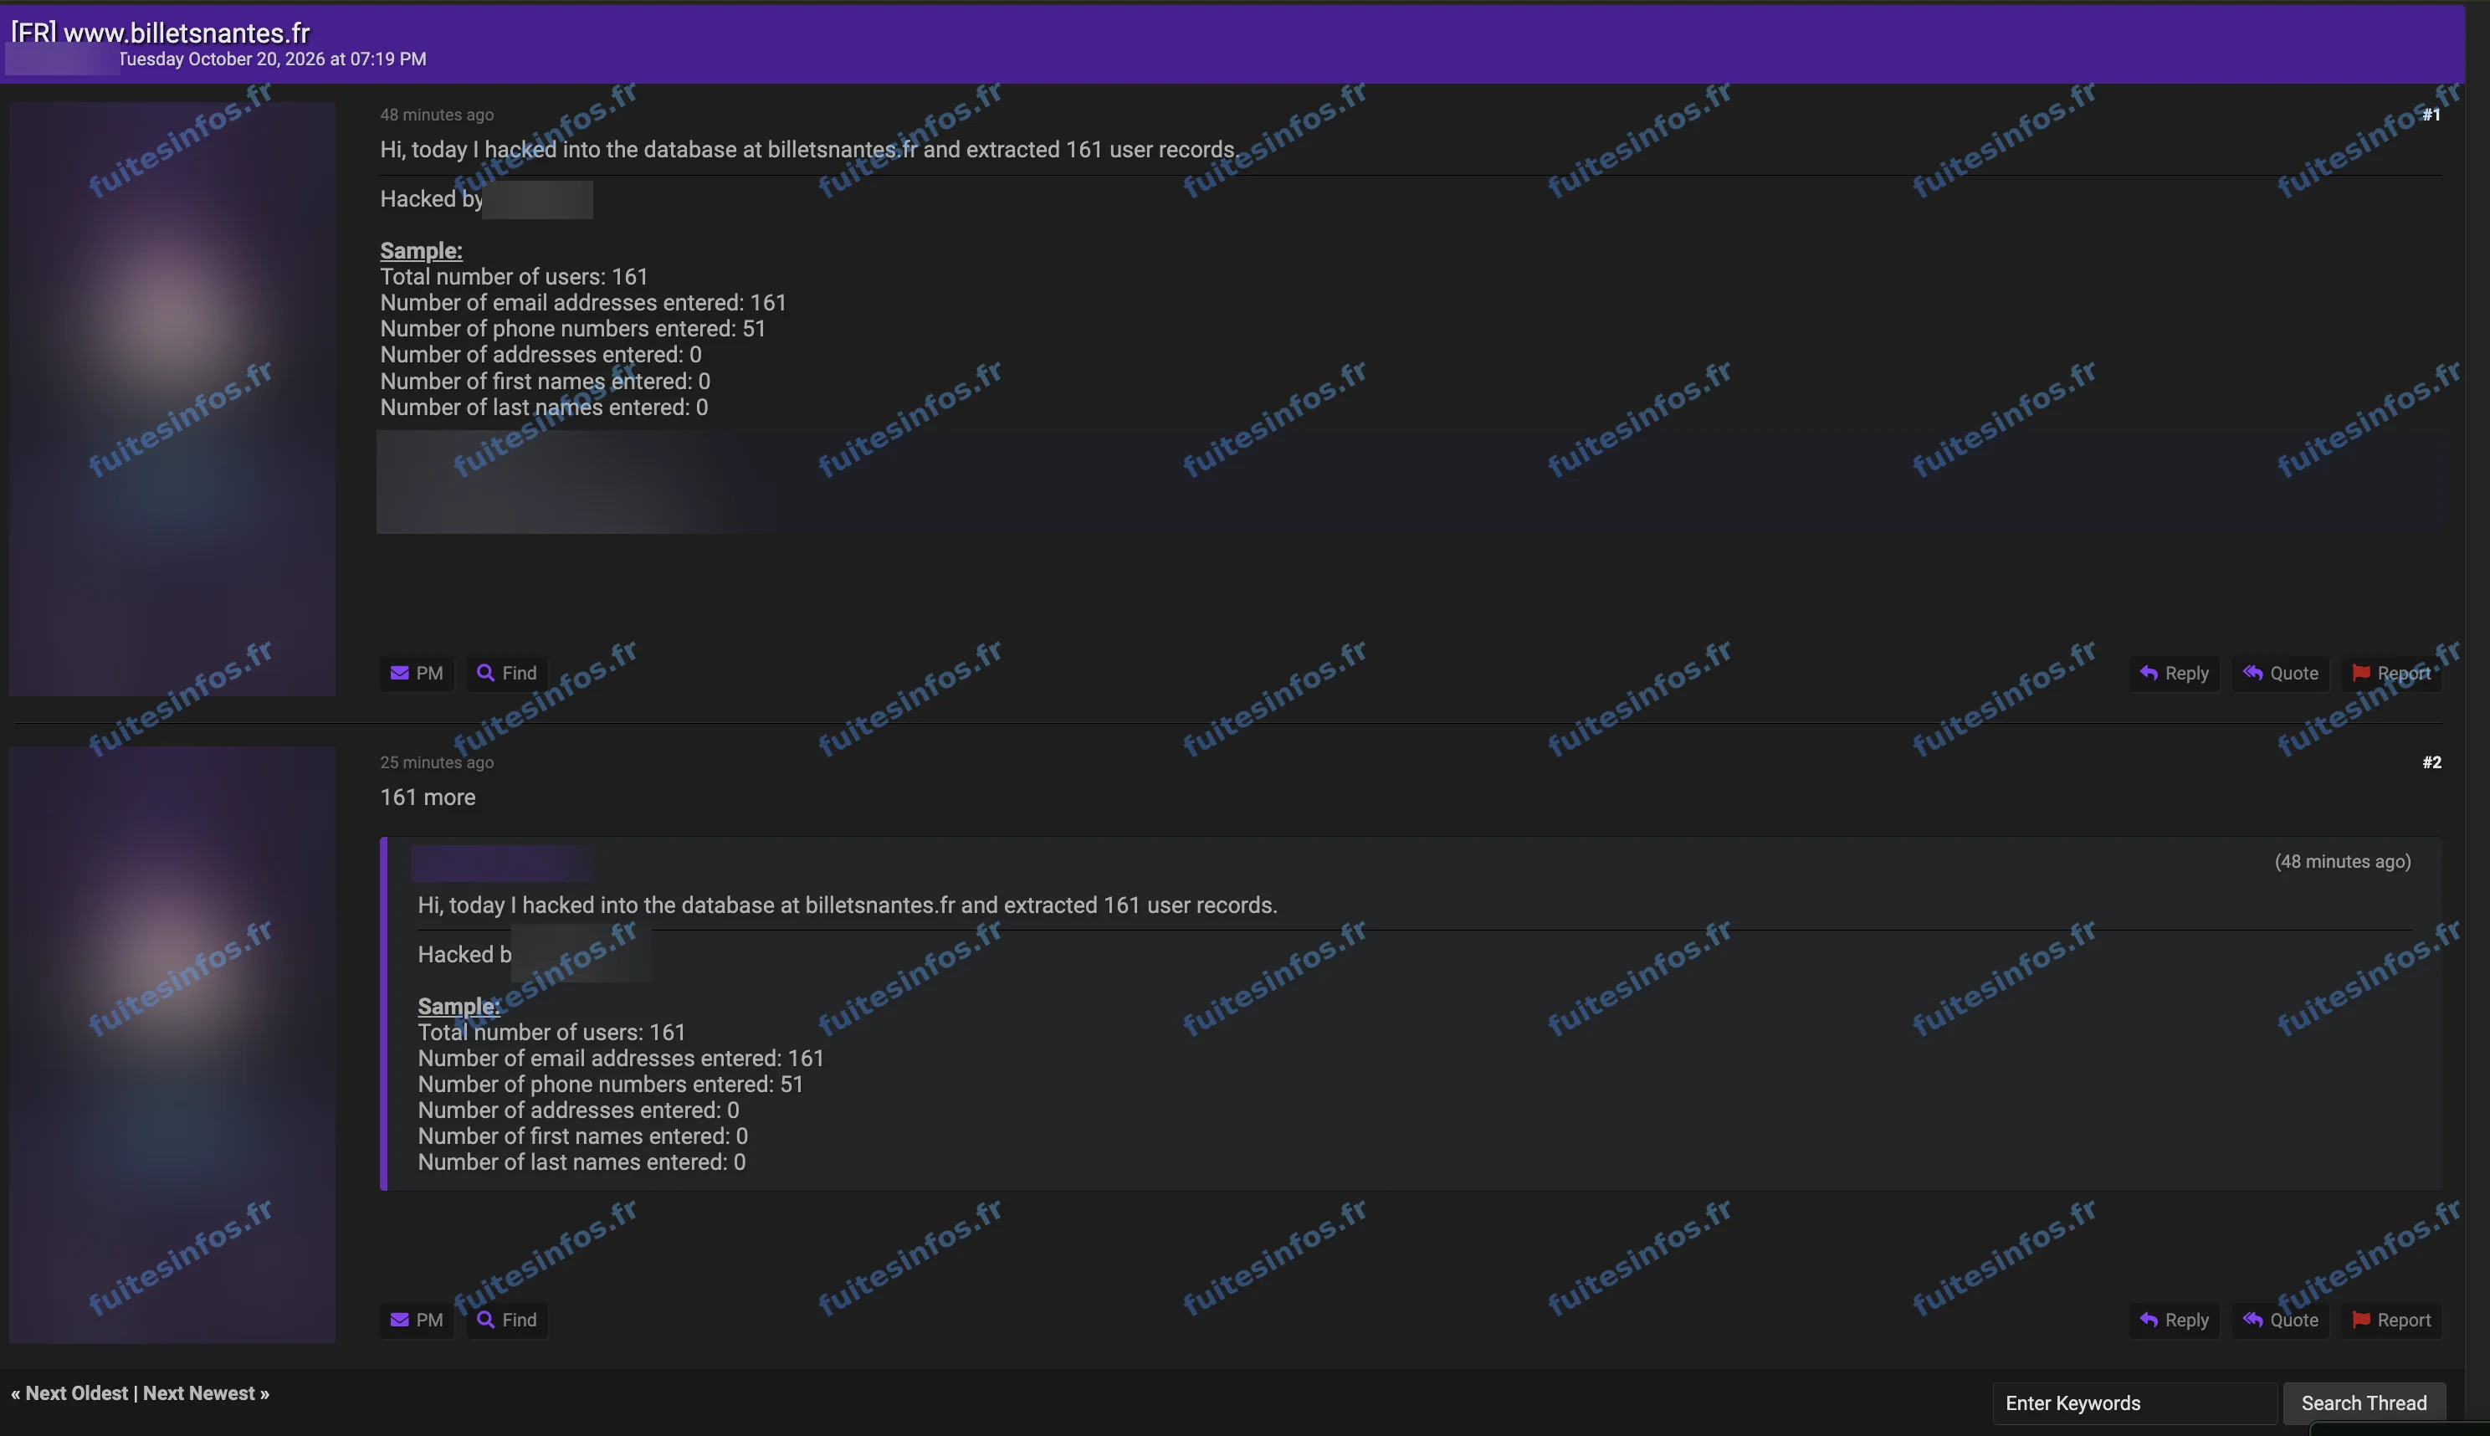
Task: Click the quoted '(48 minutes ago)' timestamp
Action: click(2342, 862)
